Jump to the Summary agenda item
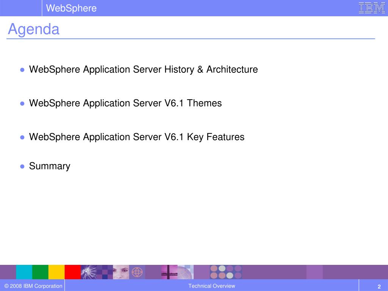The image size is (388, 291). 50,166
